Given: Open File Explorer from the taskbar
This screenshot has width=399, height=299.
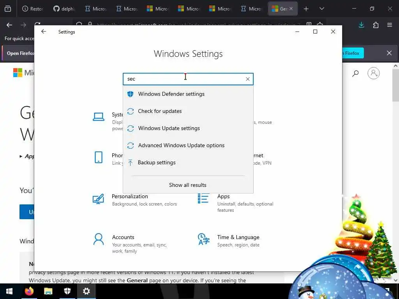Looking at the screenshot, I should pyautogui.click(x=48, y=291).
